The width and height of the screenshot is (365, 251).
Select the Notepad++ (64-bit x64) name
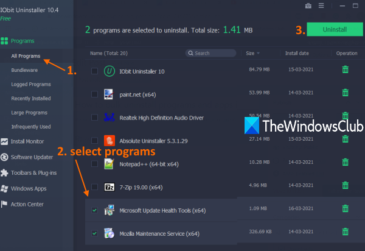click(149, 164)
